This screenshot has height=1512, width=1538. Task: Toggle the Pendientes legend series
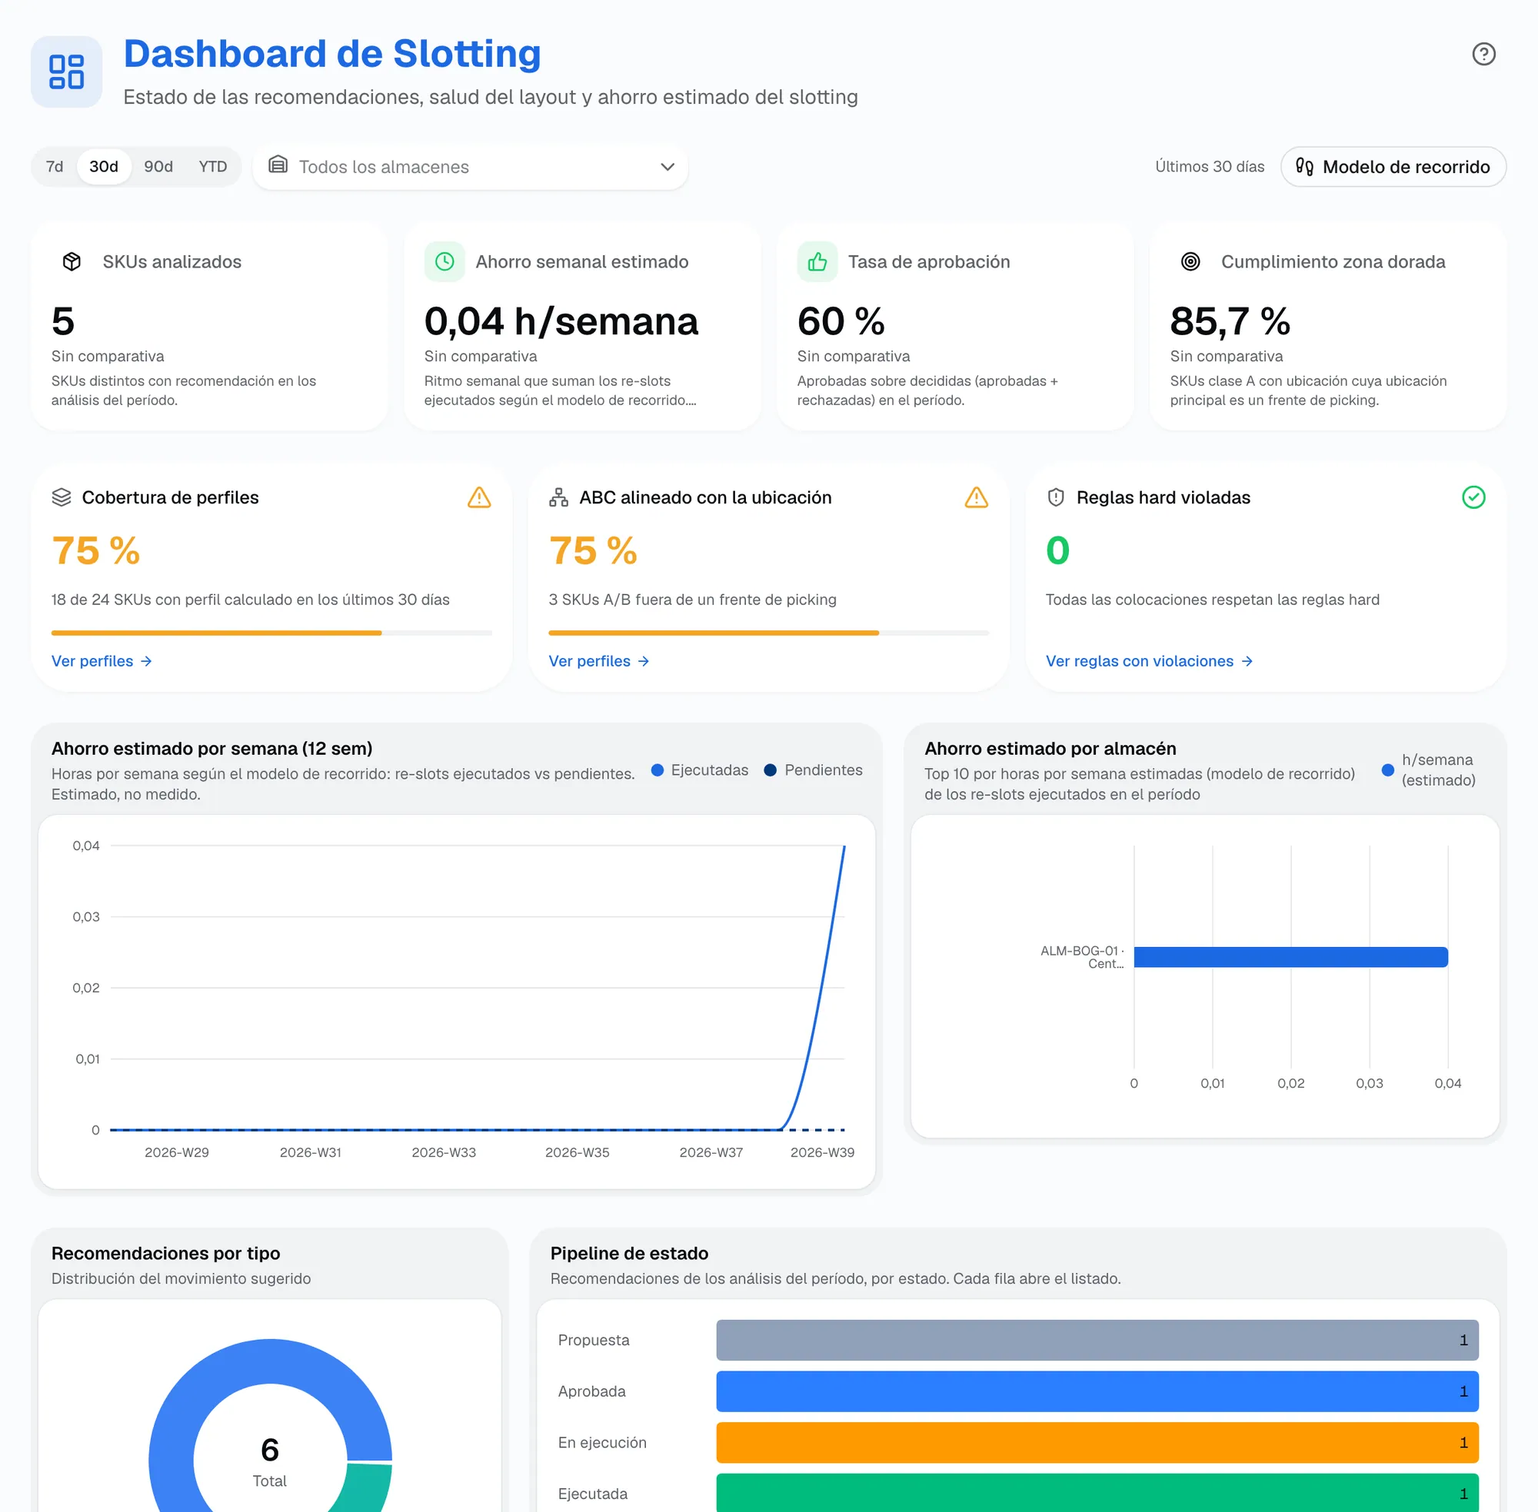click(x=813, y=769)
